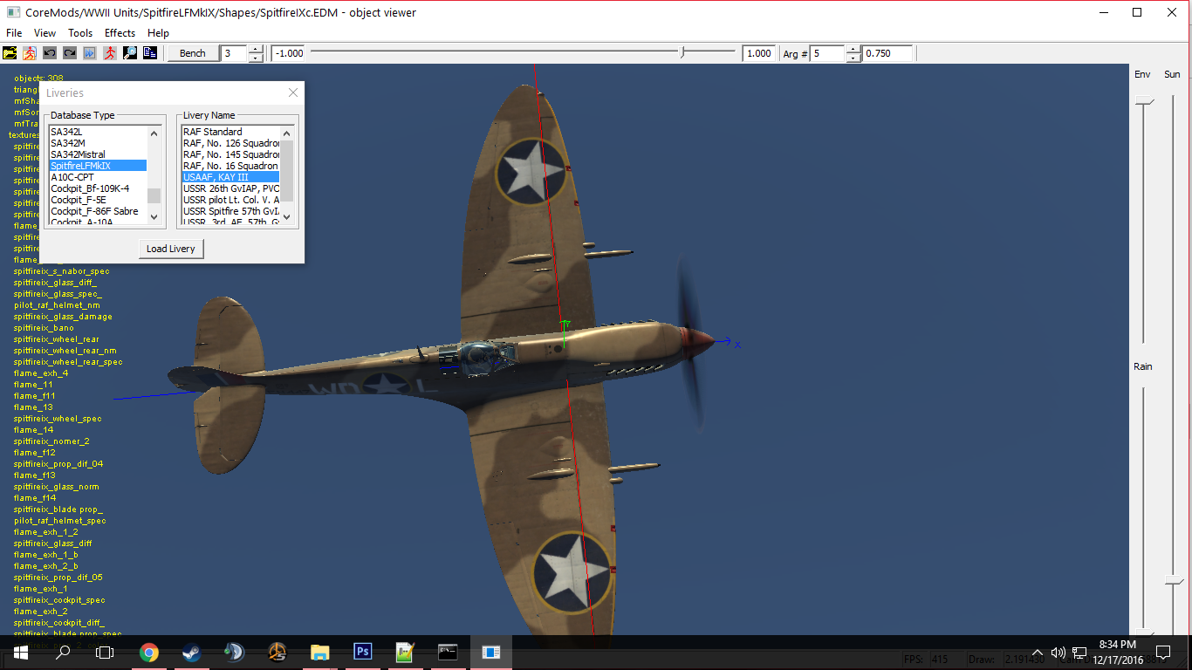Screen dimensions: 1192x670
Task: Select A10C-CPT in Database Type list
Action: [x=98, y=177]
